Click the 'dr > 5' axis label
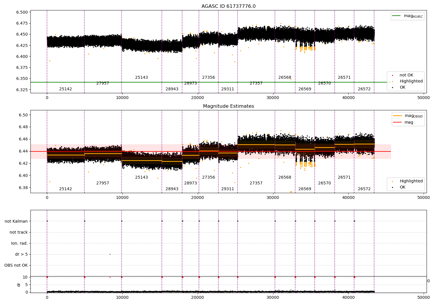Viewport: 435px width, 304px height. [x=21, y=254]
